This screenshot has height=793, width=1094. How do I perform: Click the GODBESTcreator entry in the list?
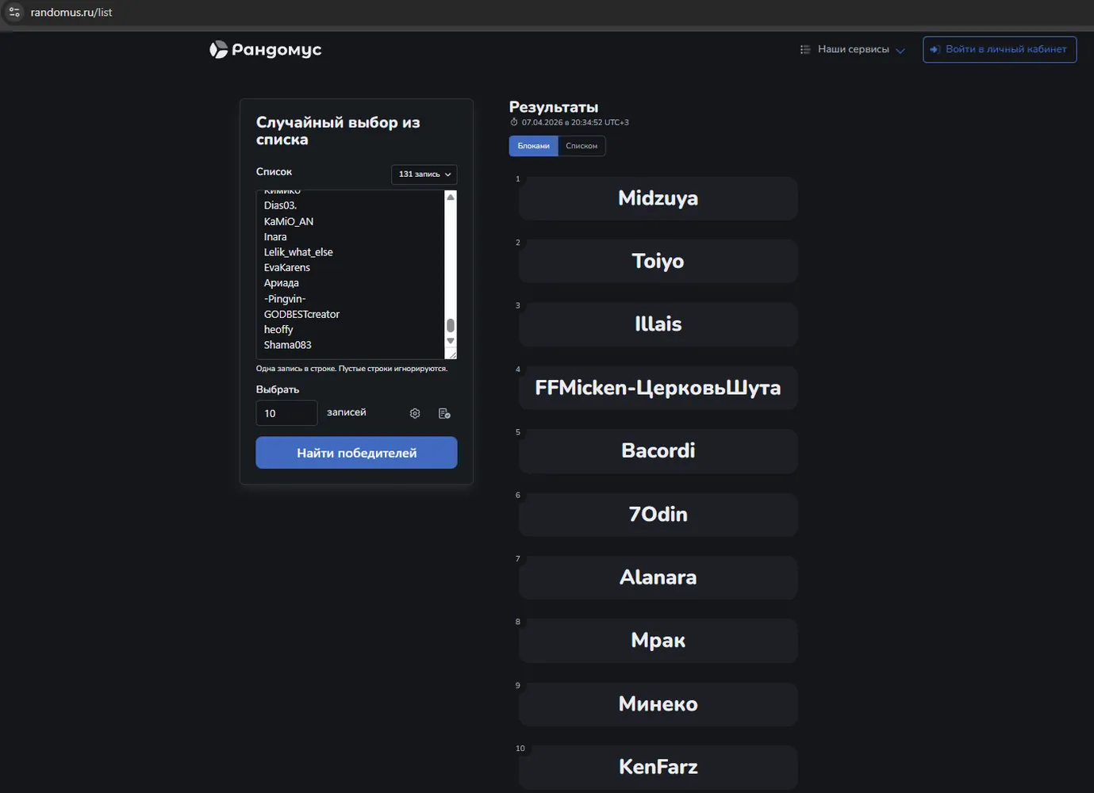pyautogui.click(x=301, y=314)
